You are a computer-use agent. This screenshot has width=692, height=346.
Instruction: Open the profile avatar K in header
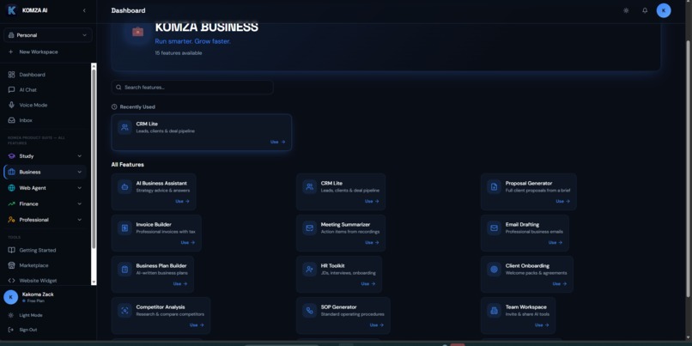pyautogui.click(x=664, y=10)
